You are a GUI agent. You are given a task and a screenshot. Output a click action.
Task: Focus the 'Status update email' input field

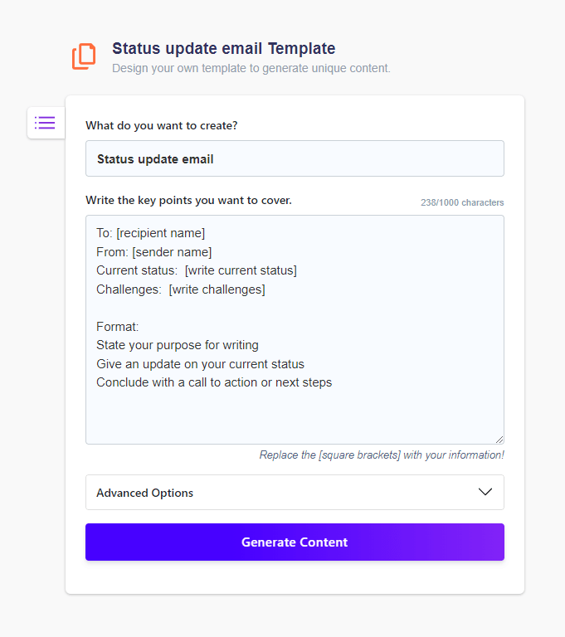tap(295, 158)
